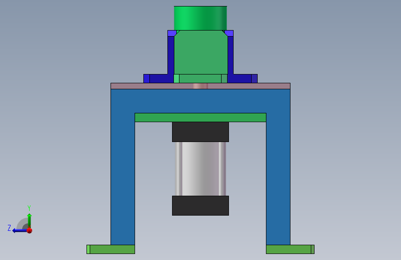The width and height of the screenshot is (401, 260).
Task: Select the left green foot plate
Action: pos(111,249)
